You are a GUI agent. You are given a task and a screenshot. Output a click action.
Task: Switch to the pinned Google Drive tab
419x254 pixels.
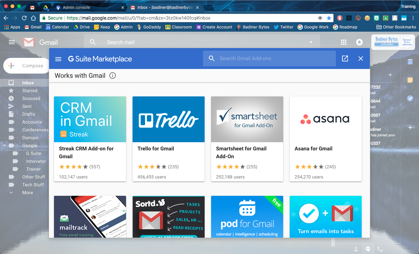click(x=45, y=7)
